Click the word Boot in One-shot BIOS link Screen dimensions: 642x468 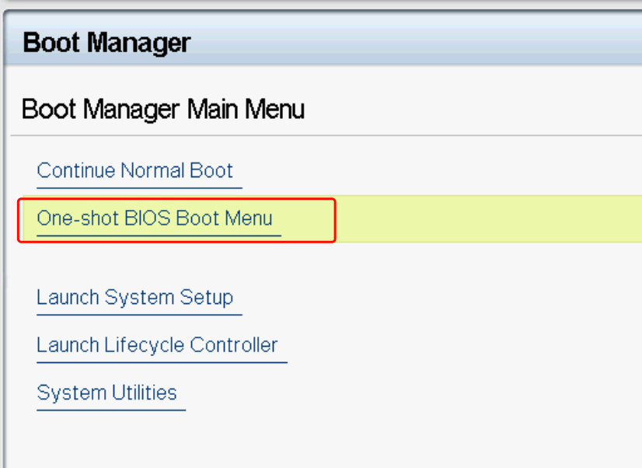tap(197, 218)
